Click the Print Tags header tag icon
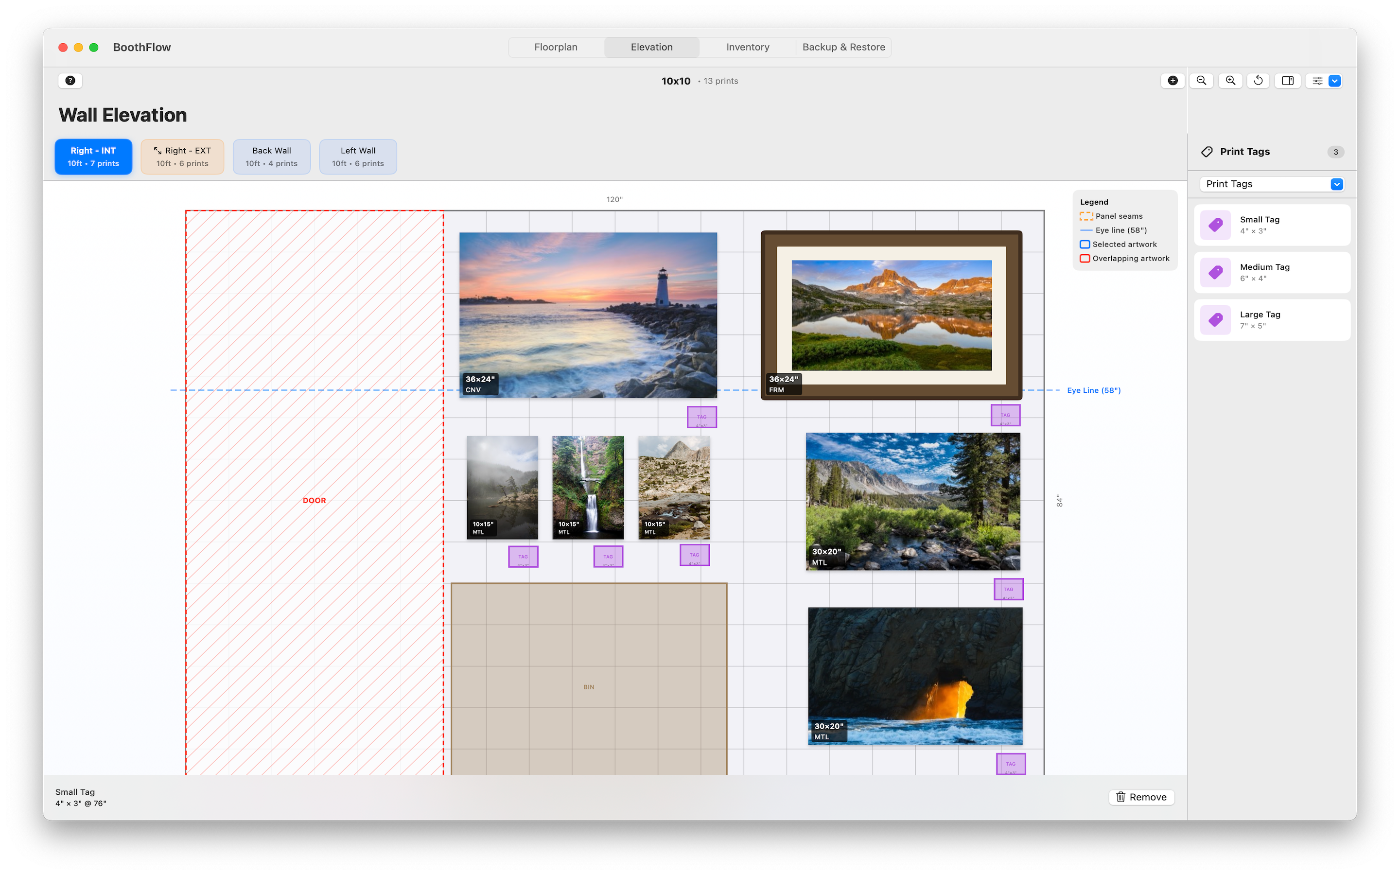 (1206, 152)
